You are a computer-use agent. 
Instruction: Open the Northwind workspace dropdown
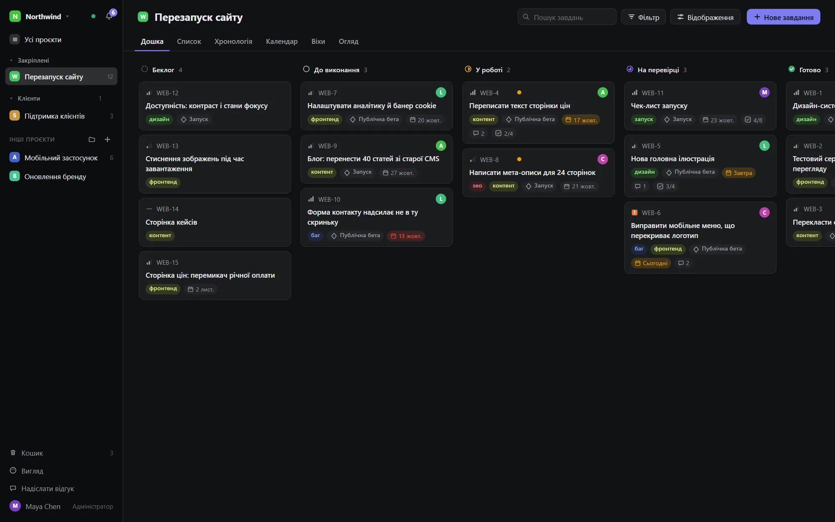[39, 16]
